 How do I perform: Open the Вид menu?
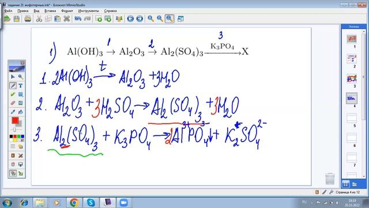pos(36,11)
